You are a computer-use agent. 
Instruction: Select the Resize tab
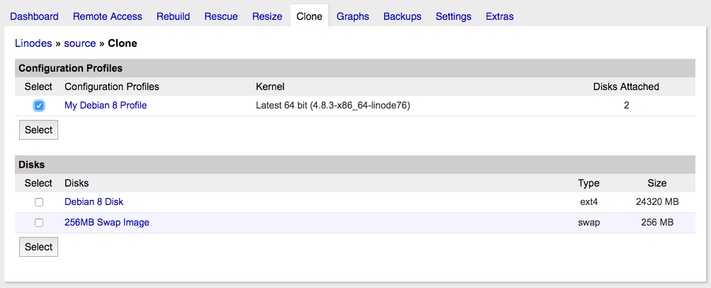[267, 16]
